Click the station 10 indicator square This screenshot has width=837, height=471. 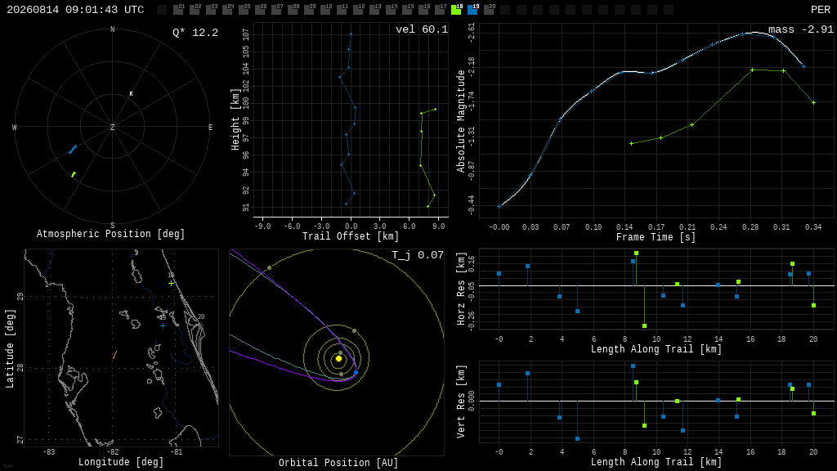[325, 10]
